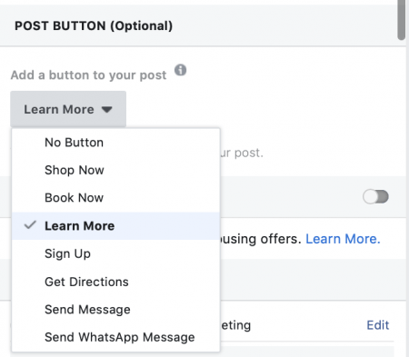Click the dropdown caret arrow icon

[106, 109]
